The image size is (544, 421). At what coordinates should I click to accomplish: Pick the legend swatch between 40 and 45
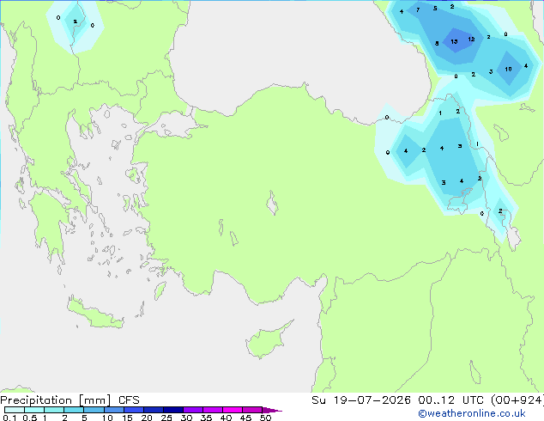pos(233,410)
